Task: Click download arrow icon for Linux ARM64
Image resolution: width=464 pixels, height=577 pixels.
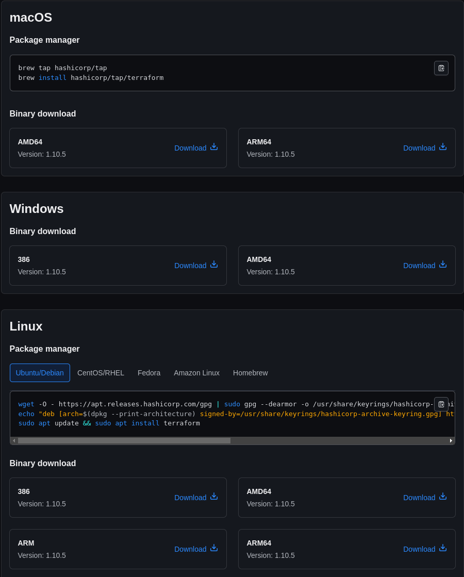Action: 443,548
